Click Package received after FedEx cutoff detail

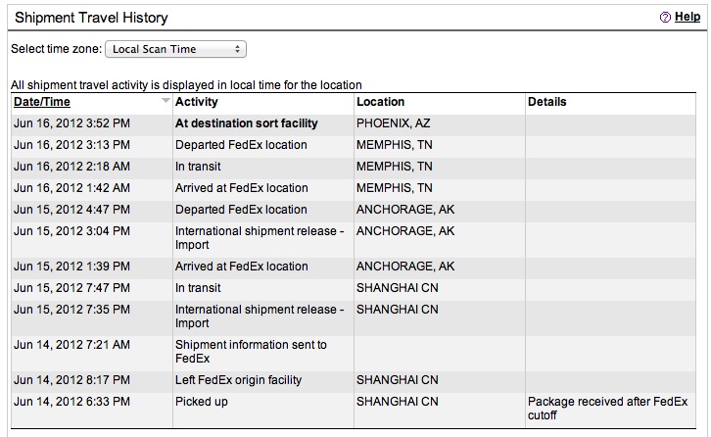click(x=607, y=409)
